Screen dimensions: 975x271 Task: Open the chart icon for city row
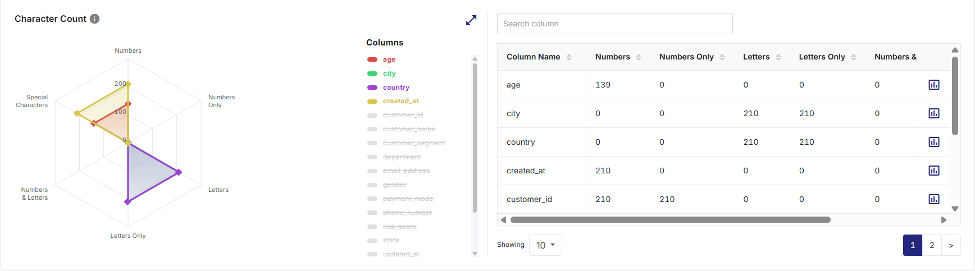934,113
